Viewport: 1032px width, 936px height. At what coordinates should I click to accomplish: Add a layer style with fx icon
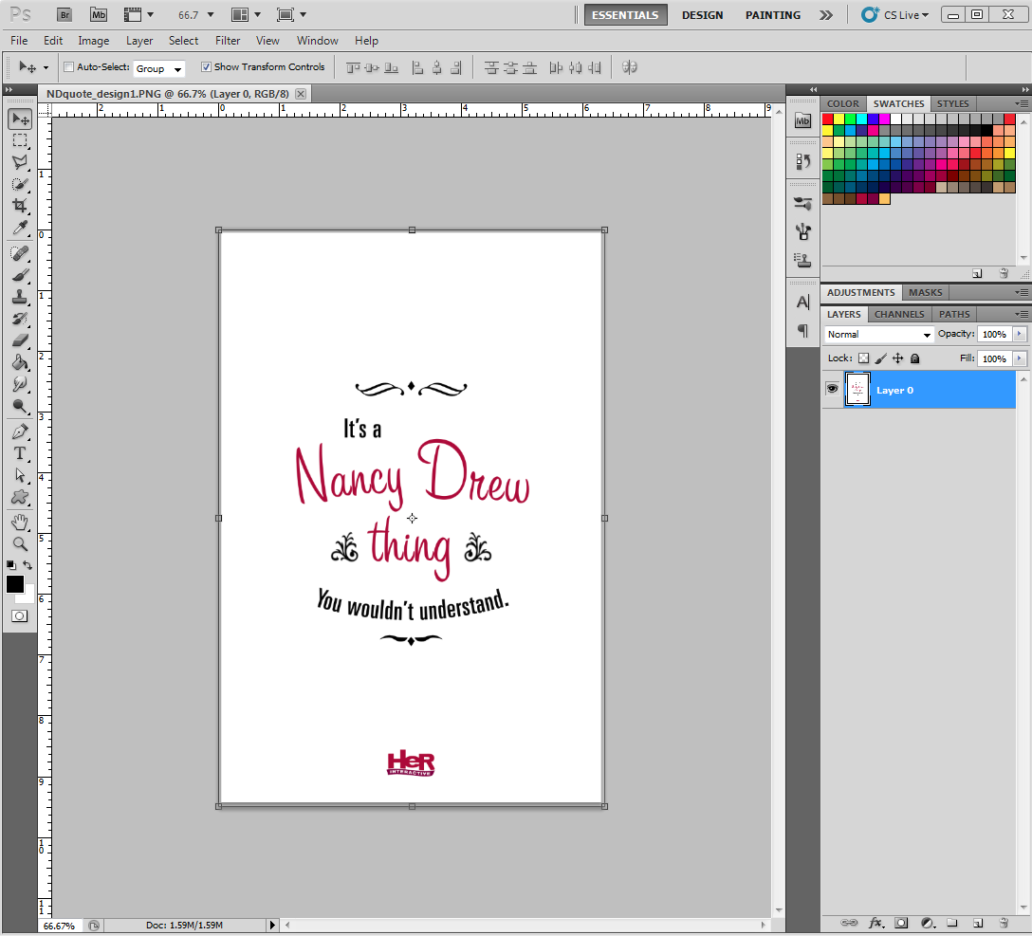click(875, 922)
